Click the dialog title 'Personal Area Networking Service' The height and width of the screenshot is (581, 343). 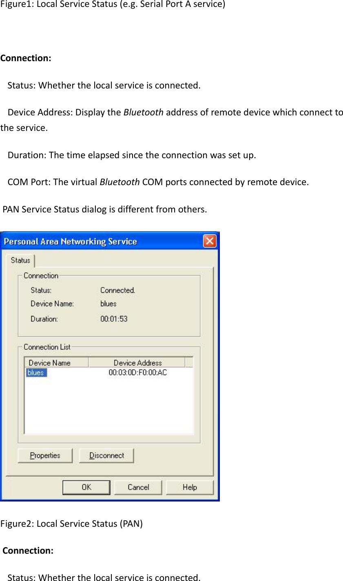70,241
